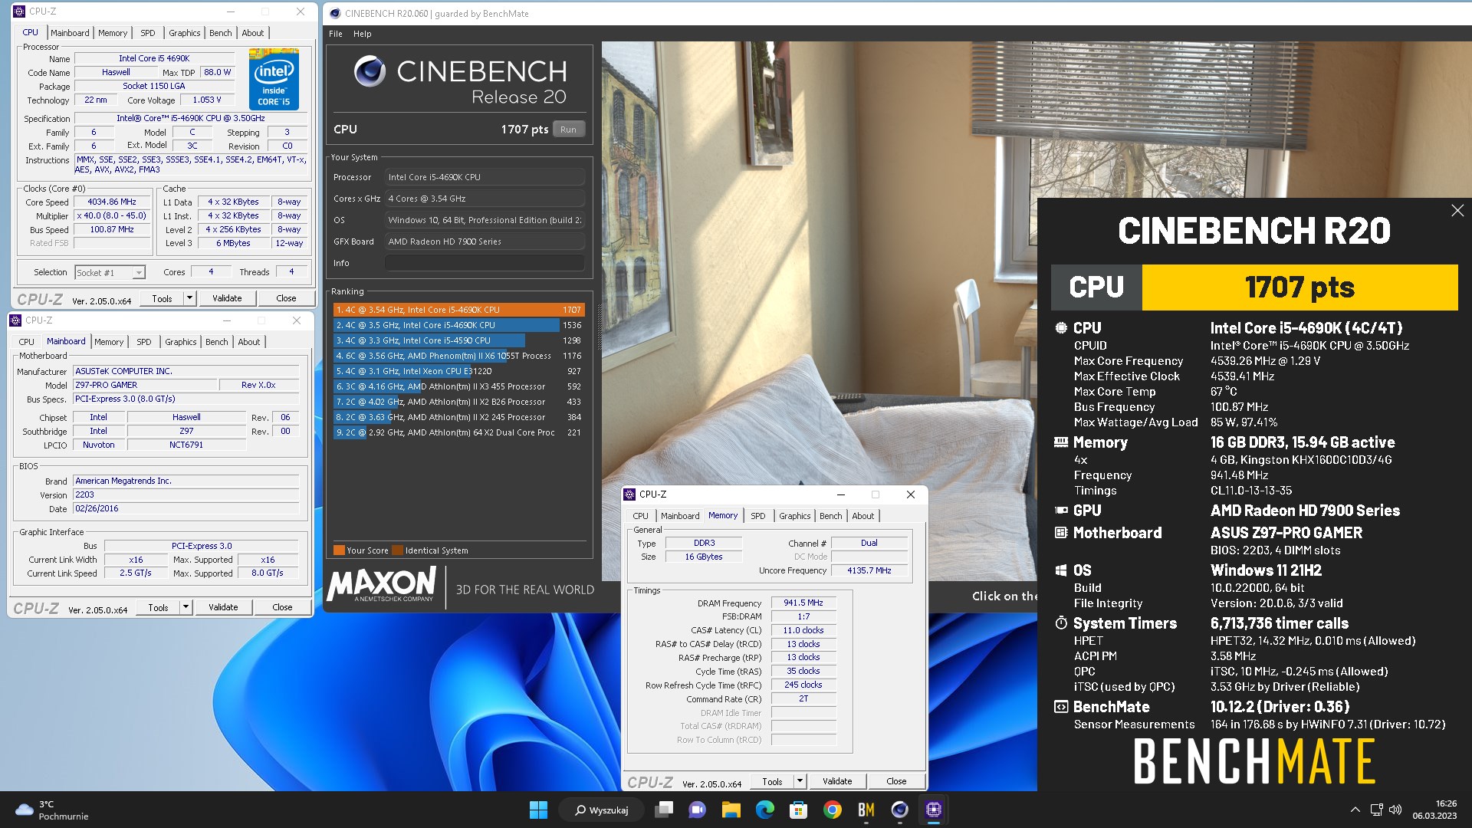Viewport: 1472px width, 828px height.
Task: Click the yellow 1707 pts score banner
Action: tap(1299, 287)
